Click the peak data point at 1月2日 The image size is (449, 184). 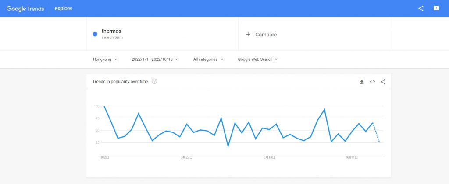pos(104,106)
